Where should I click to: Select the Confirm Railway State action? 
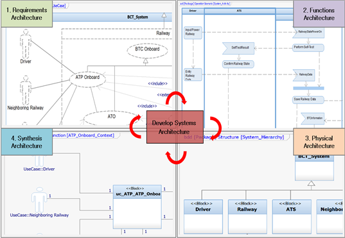click(x=238, y=64)
